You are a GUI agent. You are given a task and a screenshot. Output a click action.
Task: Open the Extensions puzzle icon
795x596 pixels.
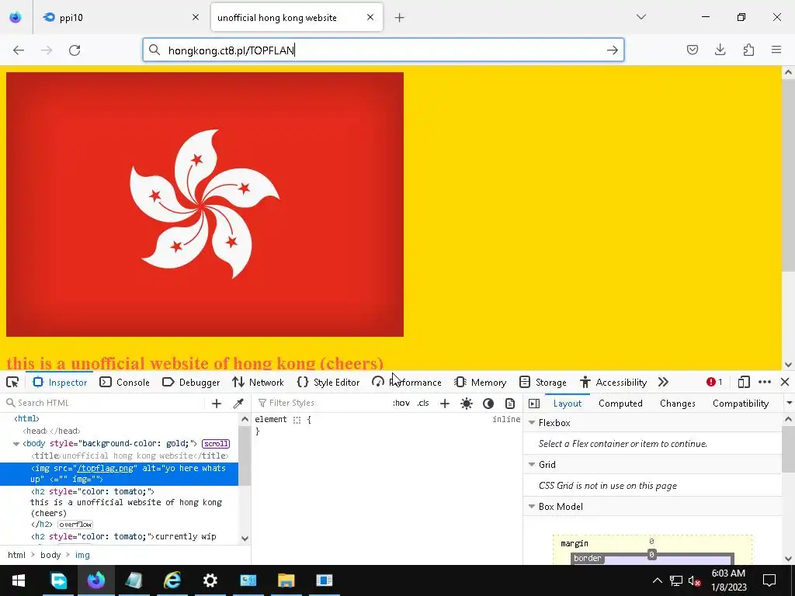[x=748, y=50]
